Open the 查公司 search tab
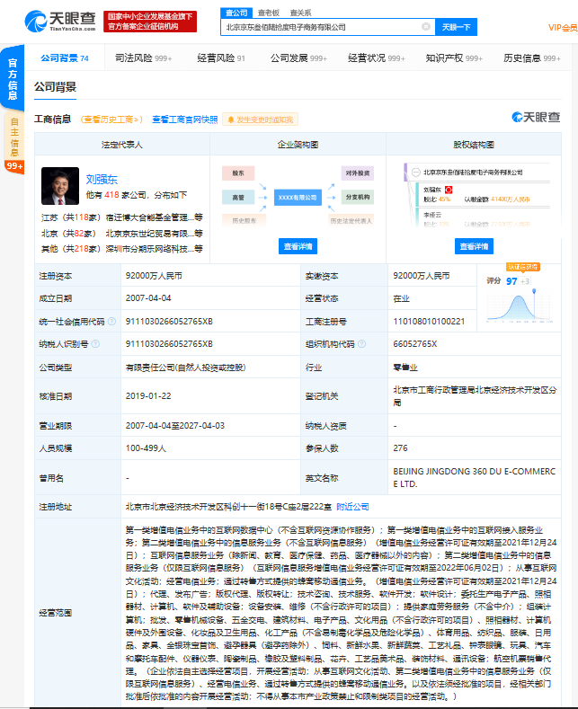578x709 pixels. tap(236, 13)
